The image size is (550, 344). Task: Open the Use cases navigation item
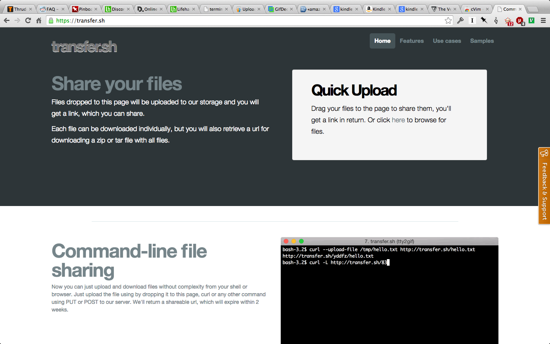click(x=447, y=41)
